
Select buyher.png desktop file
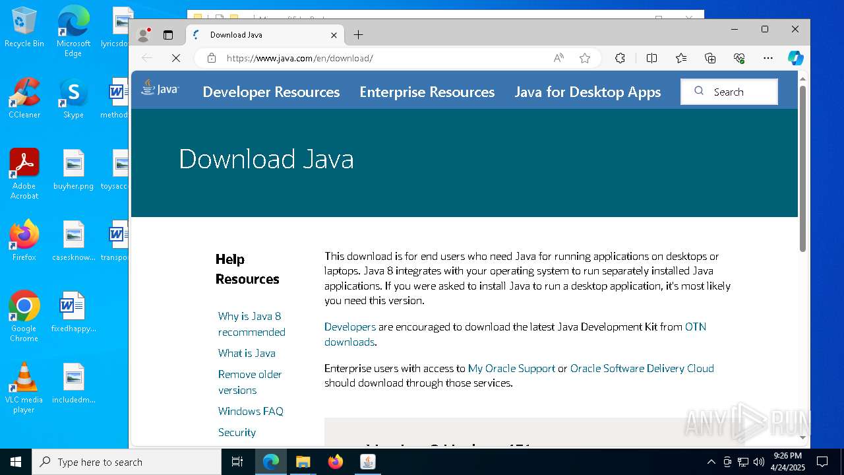point(73,170)
